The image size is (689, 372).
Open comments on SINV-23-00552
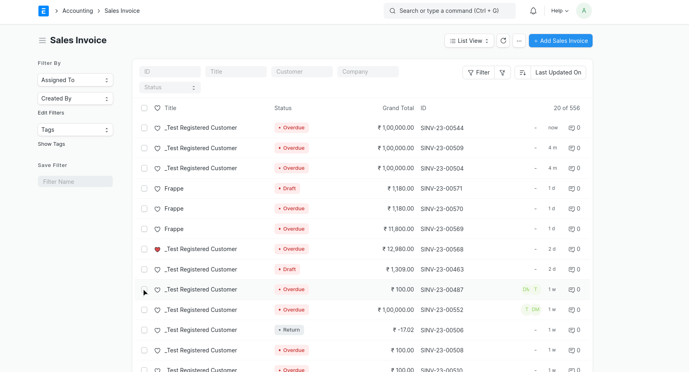click(x=575, y=310)
